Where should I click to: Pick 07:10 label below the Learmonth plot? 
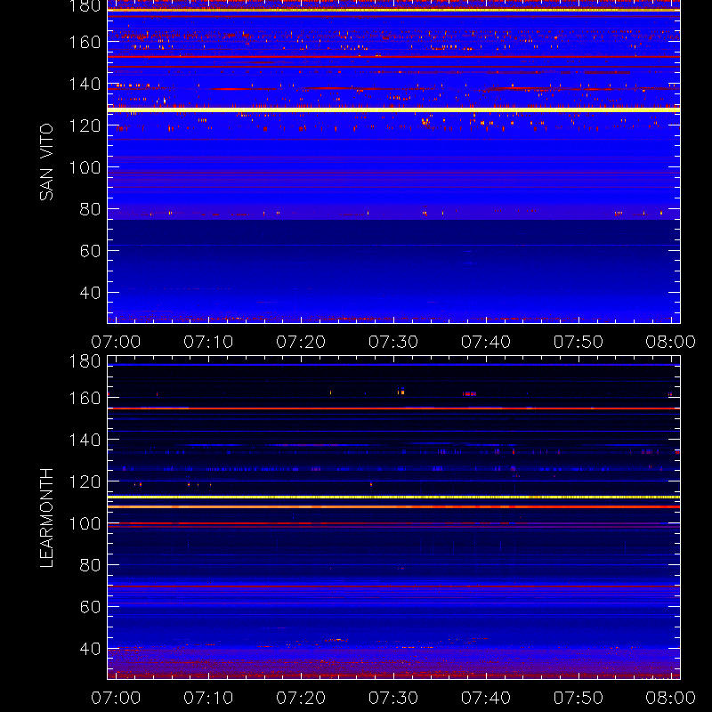pos(208,698)
